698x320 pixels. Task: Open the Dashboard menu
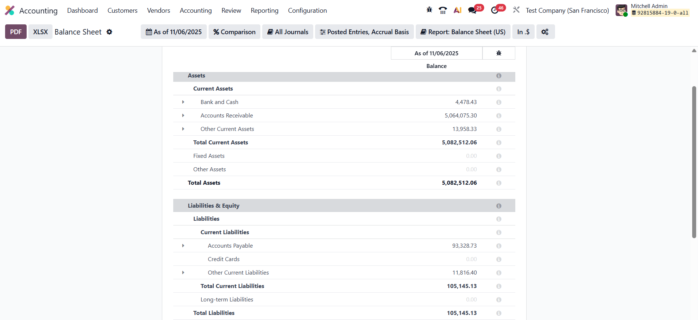(x=82, y=11)
